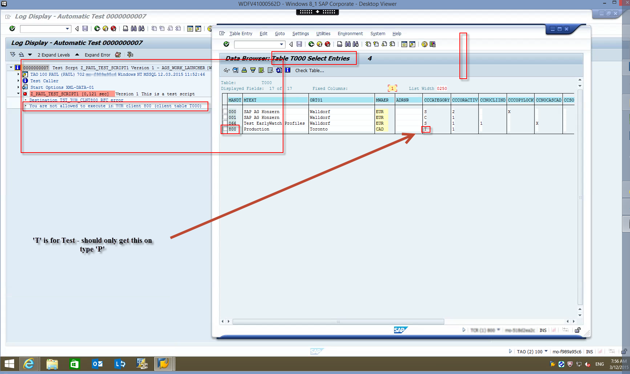Click First Page icon in Data Browser toolbar
Image resolution: width=630 pixels, height=374 pixels.
pyautogui.click(x=368, y=44)
